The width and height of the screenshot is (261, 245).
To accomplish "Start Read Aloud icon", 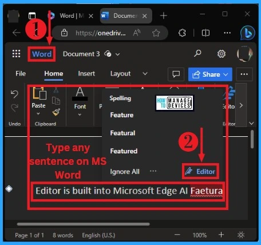I will tap(137, 33).
